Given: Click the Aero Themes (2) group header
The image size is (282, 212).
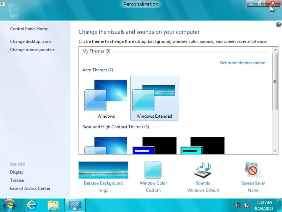Looking at the screenshot, I should (x=98, y=70).
